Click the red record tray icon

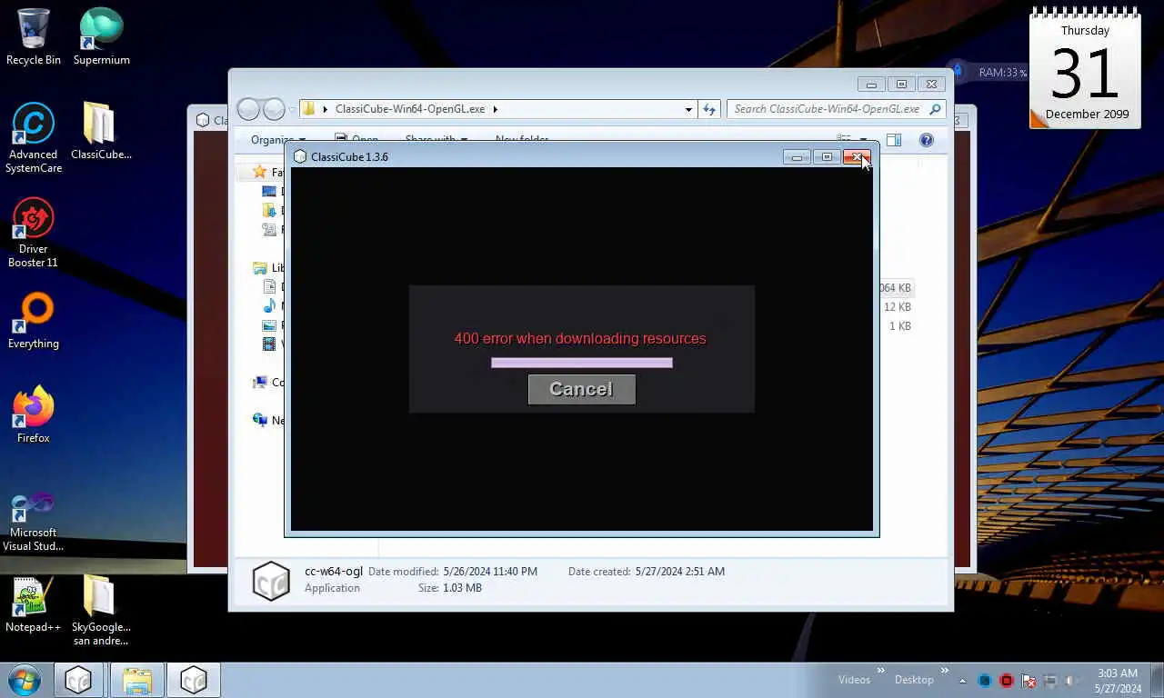1007,680
